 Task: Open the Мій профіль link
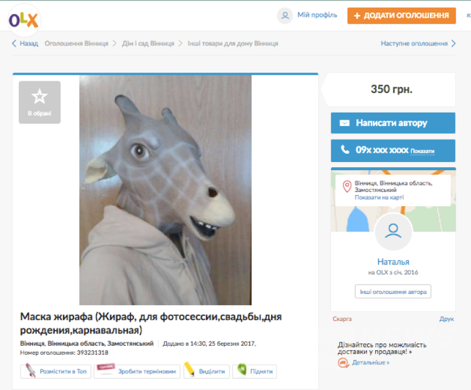coord(317,15)
